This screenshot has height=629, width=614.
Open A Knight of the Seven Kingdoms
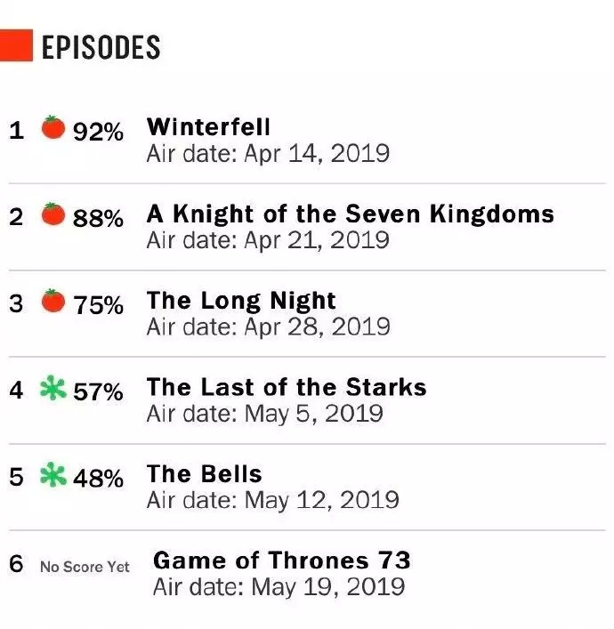[351, 214]
